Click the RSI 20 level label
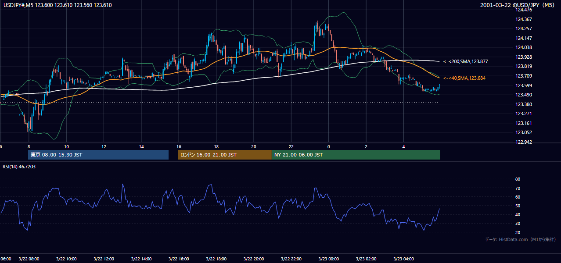The width and height of the screenshot is (561, 263). pyautogui.click(x=518, y=232)
